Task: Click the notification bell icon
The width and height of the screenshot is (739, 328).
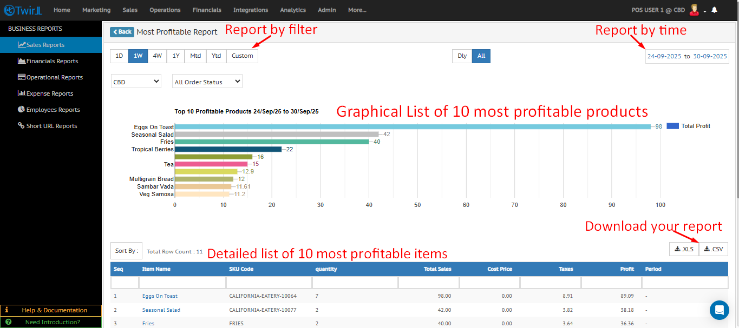Action: point(715,10)
